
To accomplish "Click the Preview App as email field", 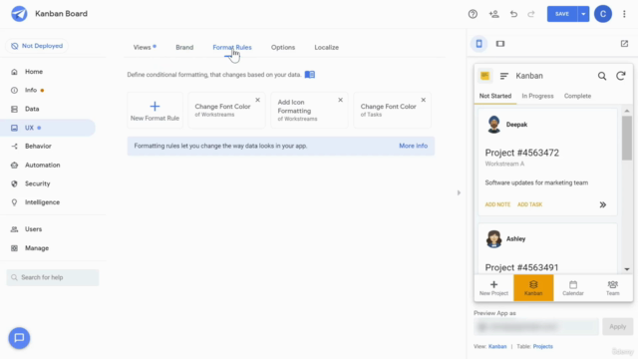I will coord(536,327).
